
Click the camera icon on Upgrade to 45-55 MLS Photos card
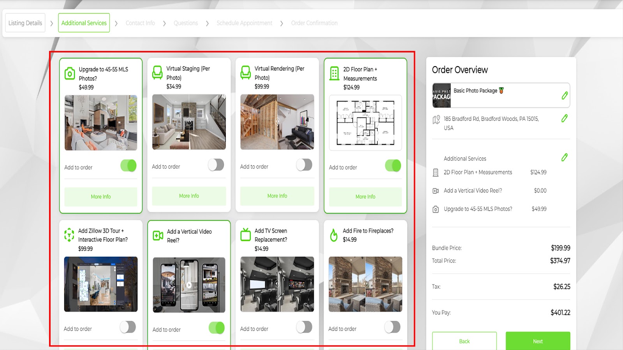(70, 73)
